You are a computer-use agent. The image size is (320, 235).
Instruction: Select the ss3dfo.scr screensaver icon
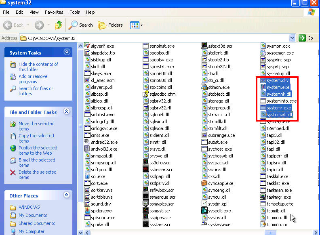[x=146, y=162]
